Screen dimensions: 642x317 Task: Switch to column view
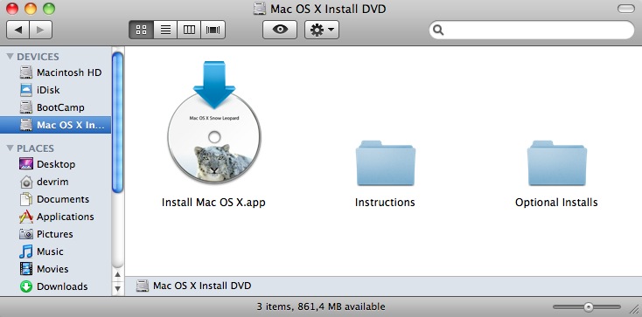point(189,30)
